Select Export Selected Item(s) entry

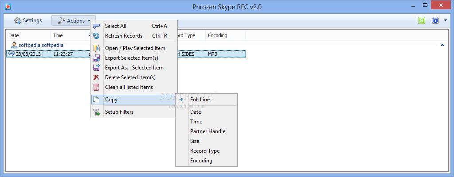tap(134, 58)
